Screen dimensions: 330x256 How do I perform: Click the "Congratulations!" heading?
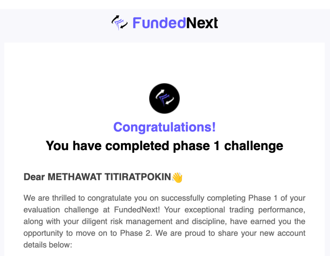click(165, 127)
